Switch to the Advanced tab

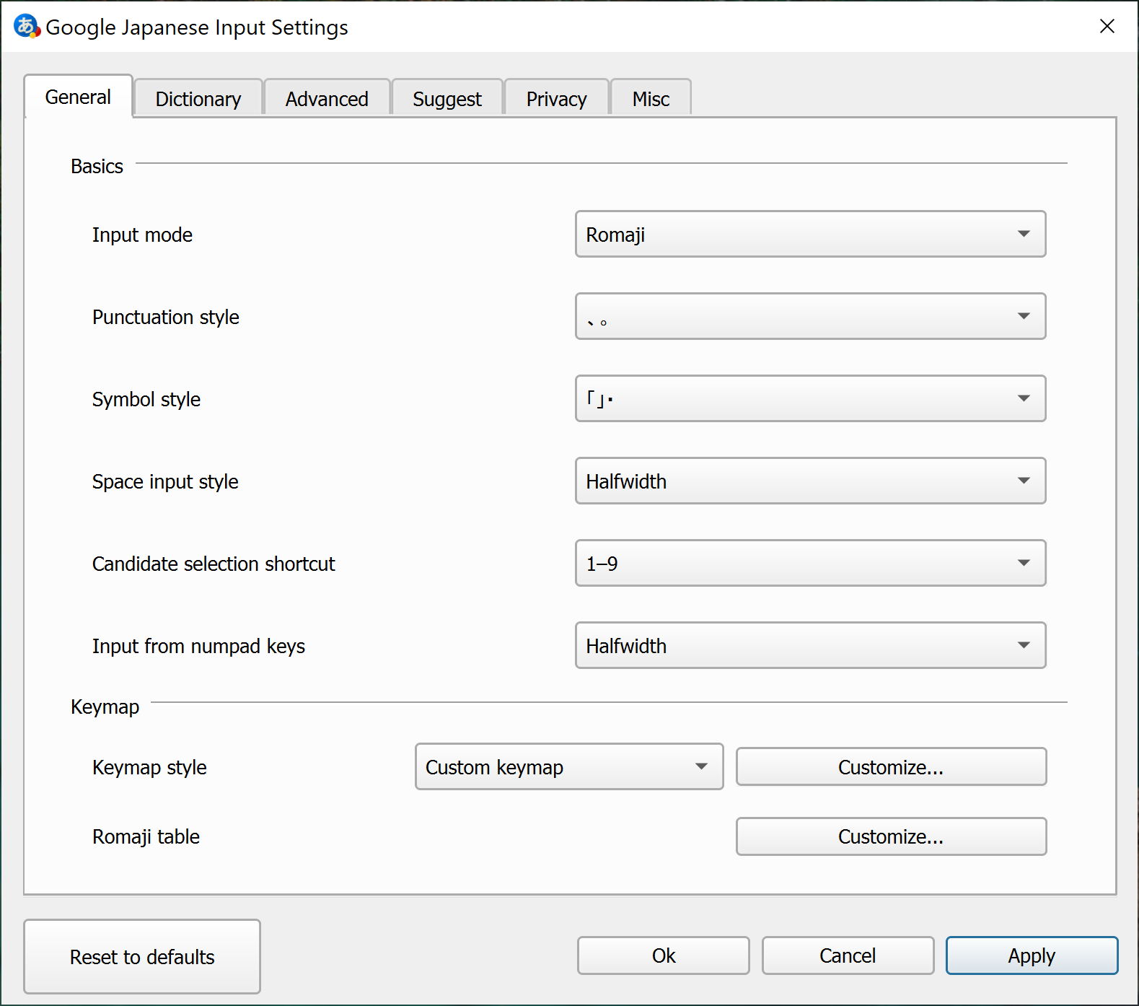point(327,99)
